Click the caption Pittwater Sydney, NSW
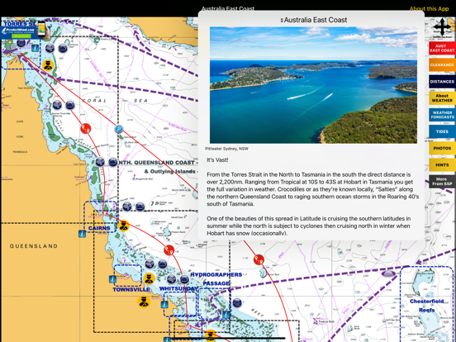This screenshot has height=342, width=456. (226, 149)
